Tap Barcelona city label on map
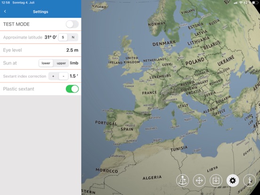260x195 pixels. click(154, 118)
